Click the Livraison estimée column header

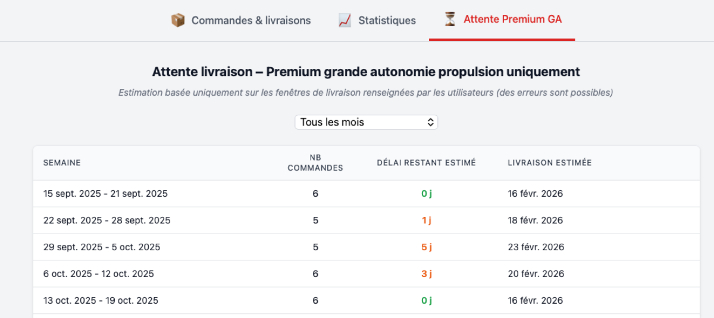549,163
